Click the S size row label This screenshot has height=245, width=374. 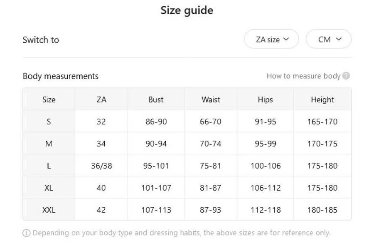(49, 122)
